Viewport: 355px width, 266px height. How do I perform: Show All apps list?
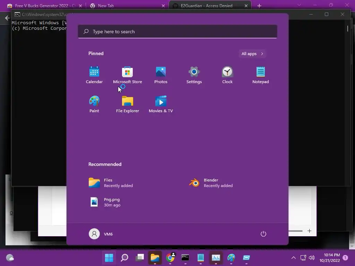(252, 54)
